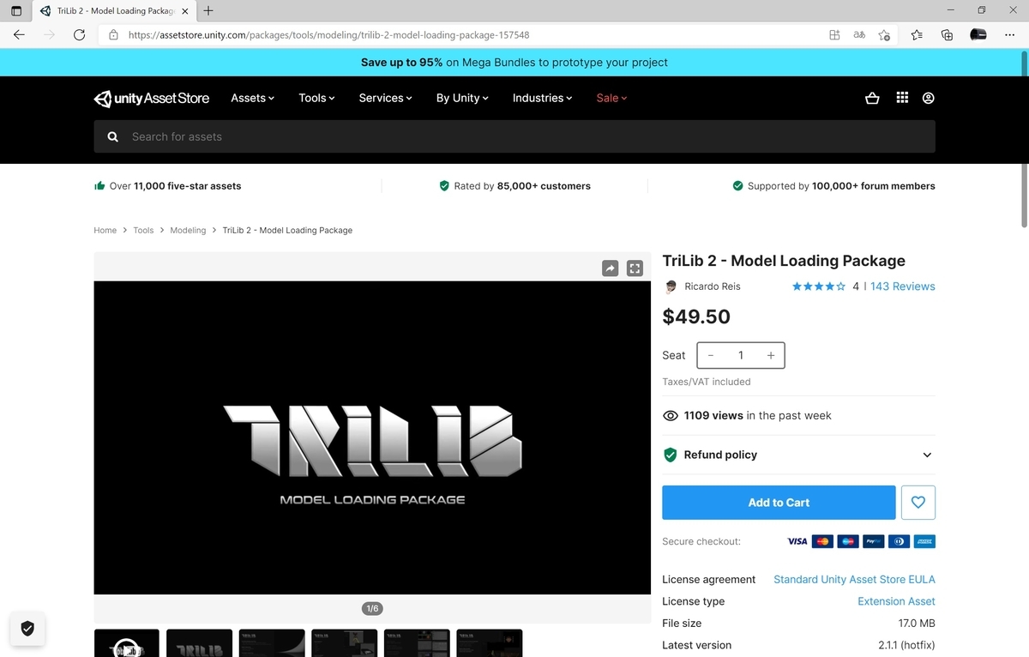The width and height of the screenshot is (1029, 657).
Task: Share the asset using the arrow icon
Action: click(610, 268)
